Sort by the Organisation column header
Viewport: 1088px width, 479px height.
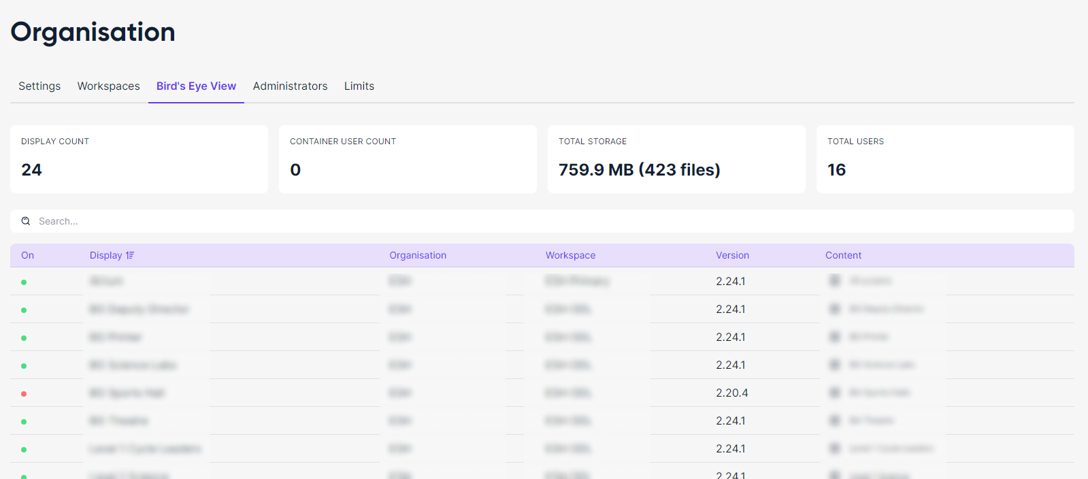(418, 256)
